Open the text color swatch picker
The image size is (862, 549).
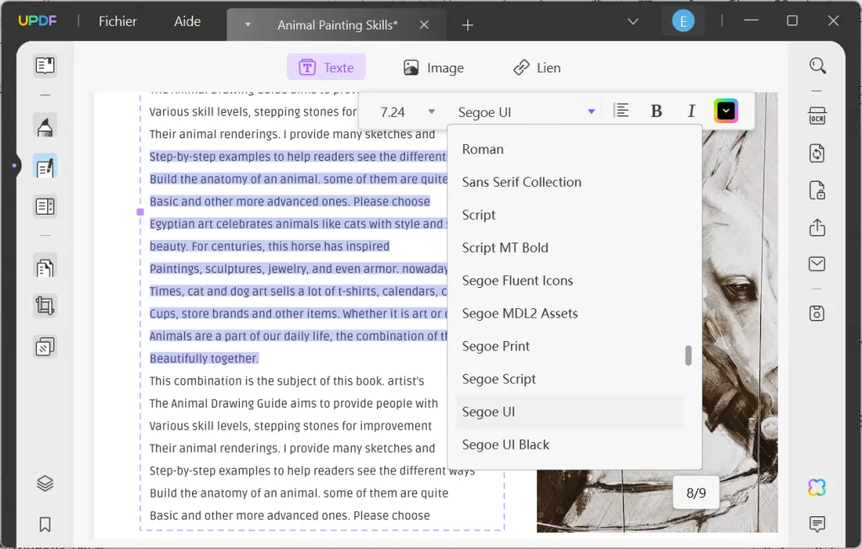point(726,110)
